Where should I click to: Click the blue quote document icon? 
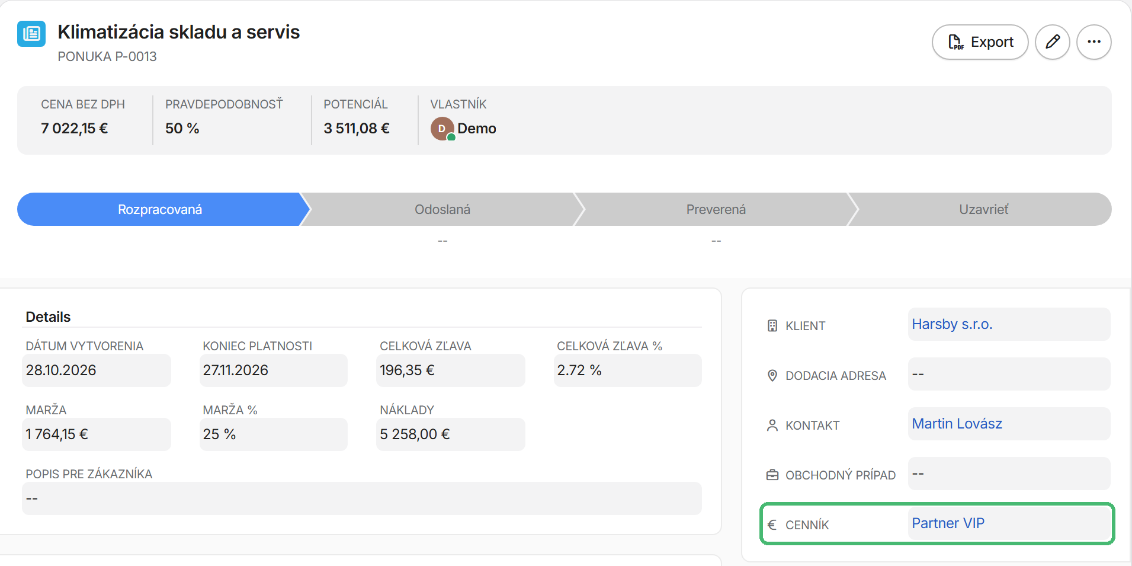click(x=31, y=34)
